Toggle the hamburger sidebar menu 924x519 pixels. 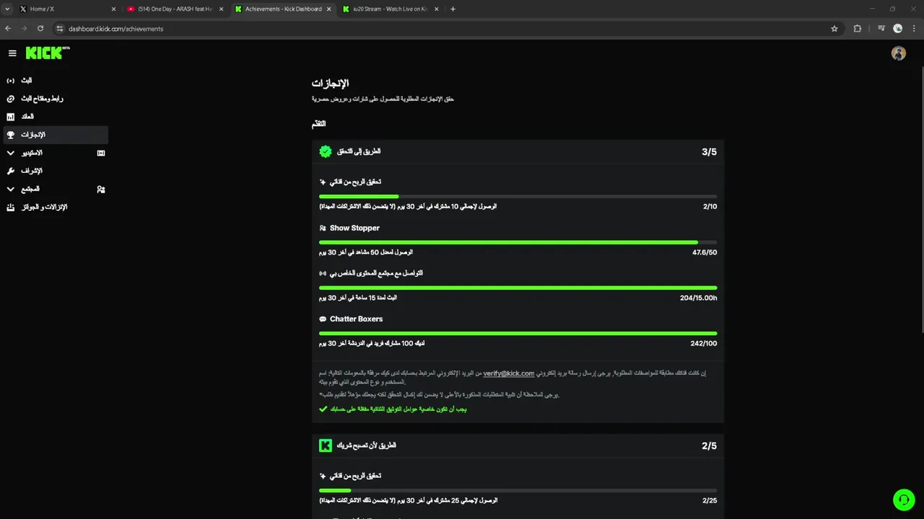click(12, 53)
